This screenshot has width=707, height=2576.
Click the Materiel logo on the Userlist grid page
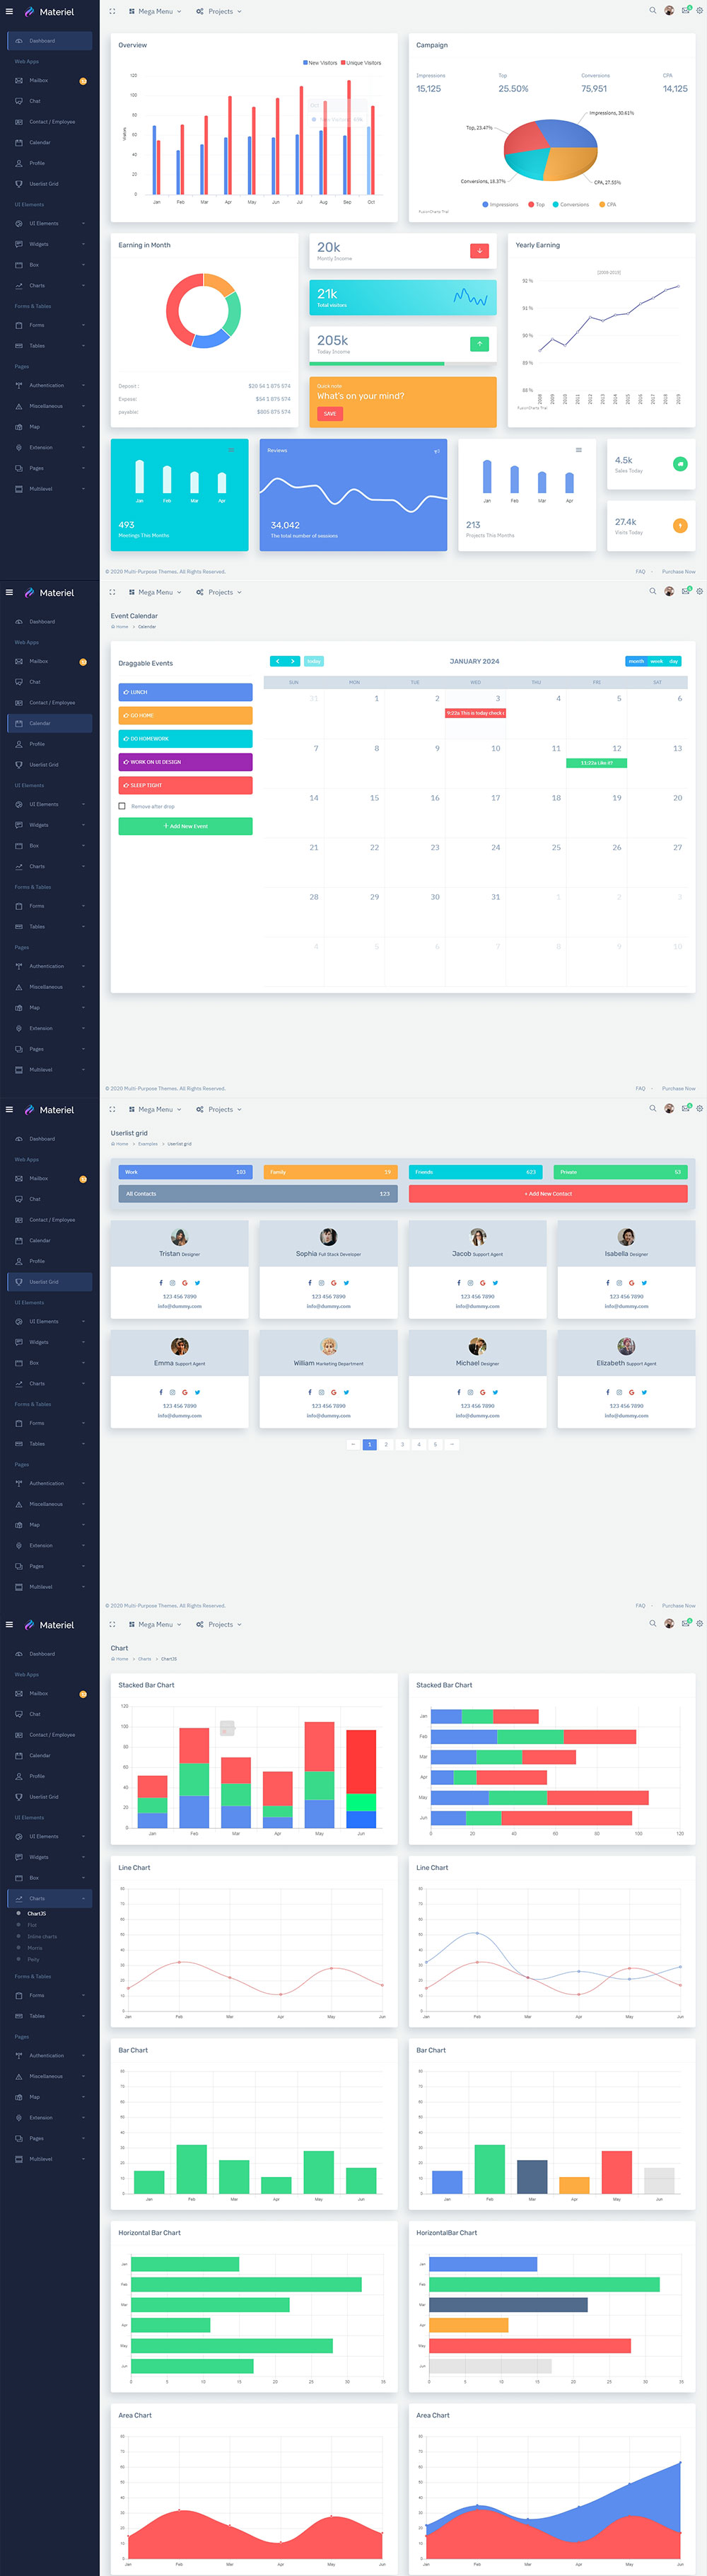pos(49,1110)
